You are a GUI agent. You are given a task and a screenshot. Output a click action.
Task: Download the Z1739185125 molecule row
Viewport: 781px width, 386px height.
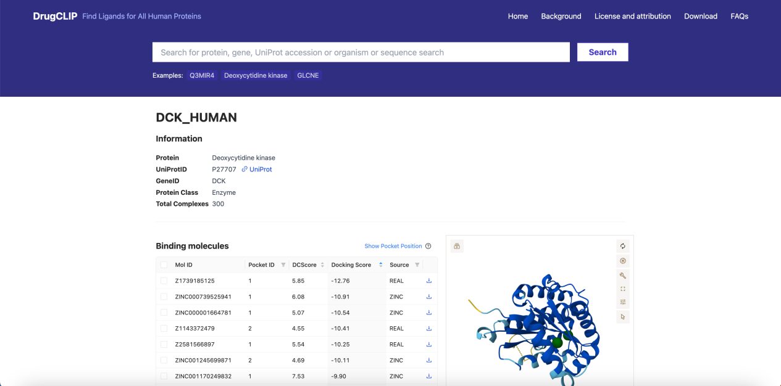tap(429, 281)
